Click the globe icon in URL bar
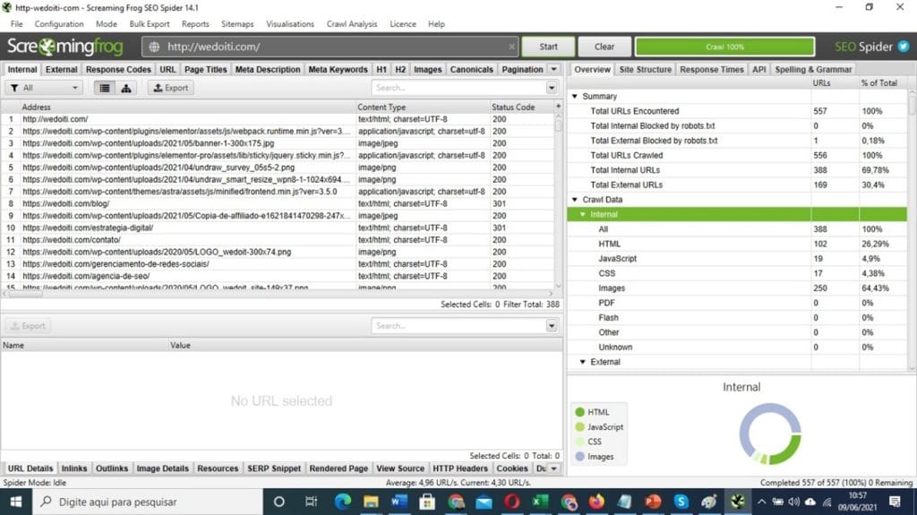The image size is (917, 515). click(154, 47)
